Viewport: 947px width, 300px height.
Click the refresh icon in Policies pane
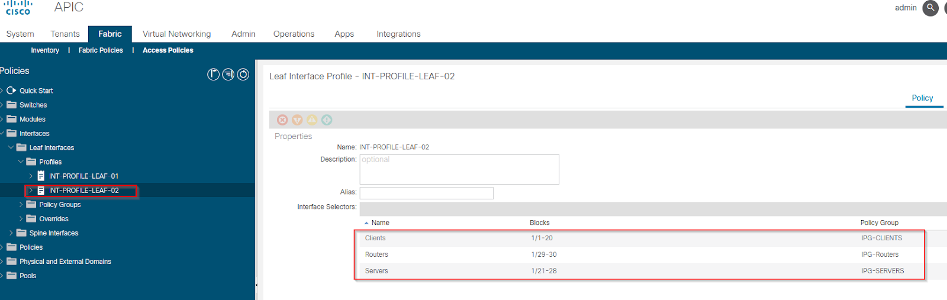(243, 75)
